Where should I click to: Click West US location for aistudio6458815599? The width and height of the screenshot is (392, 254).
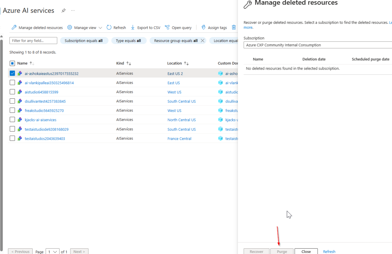(x=174, y=92)
